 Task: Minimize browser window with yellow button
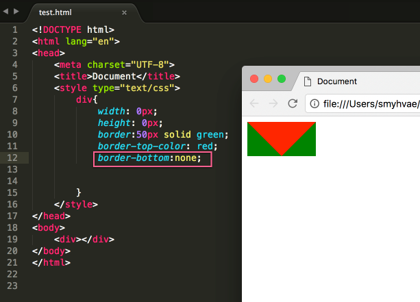[x=268, y=79]
